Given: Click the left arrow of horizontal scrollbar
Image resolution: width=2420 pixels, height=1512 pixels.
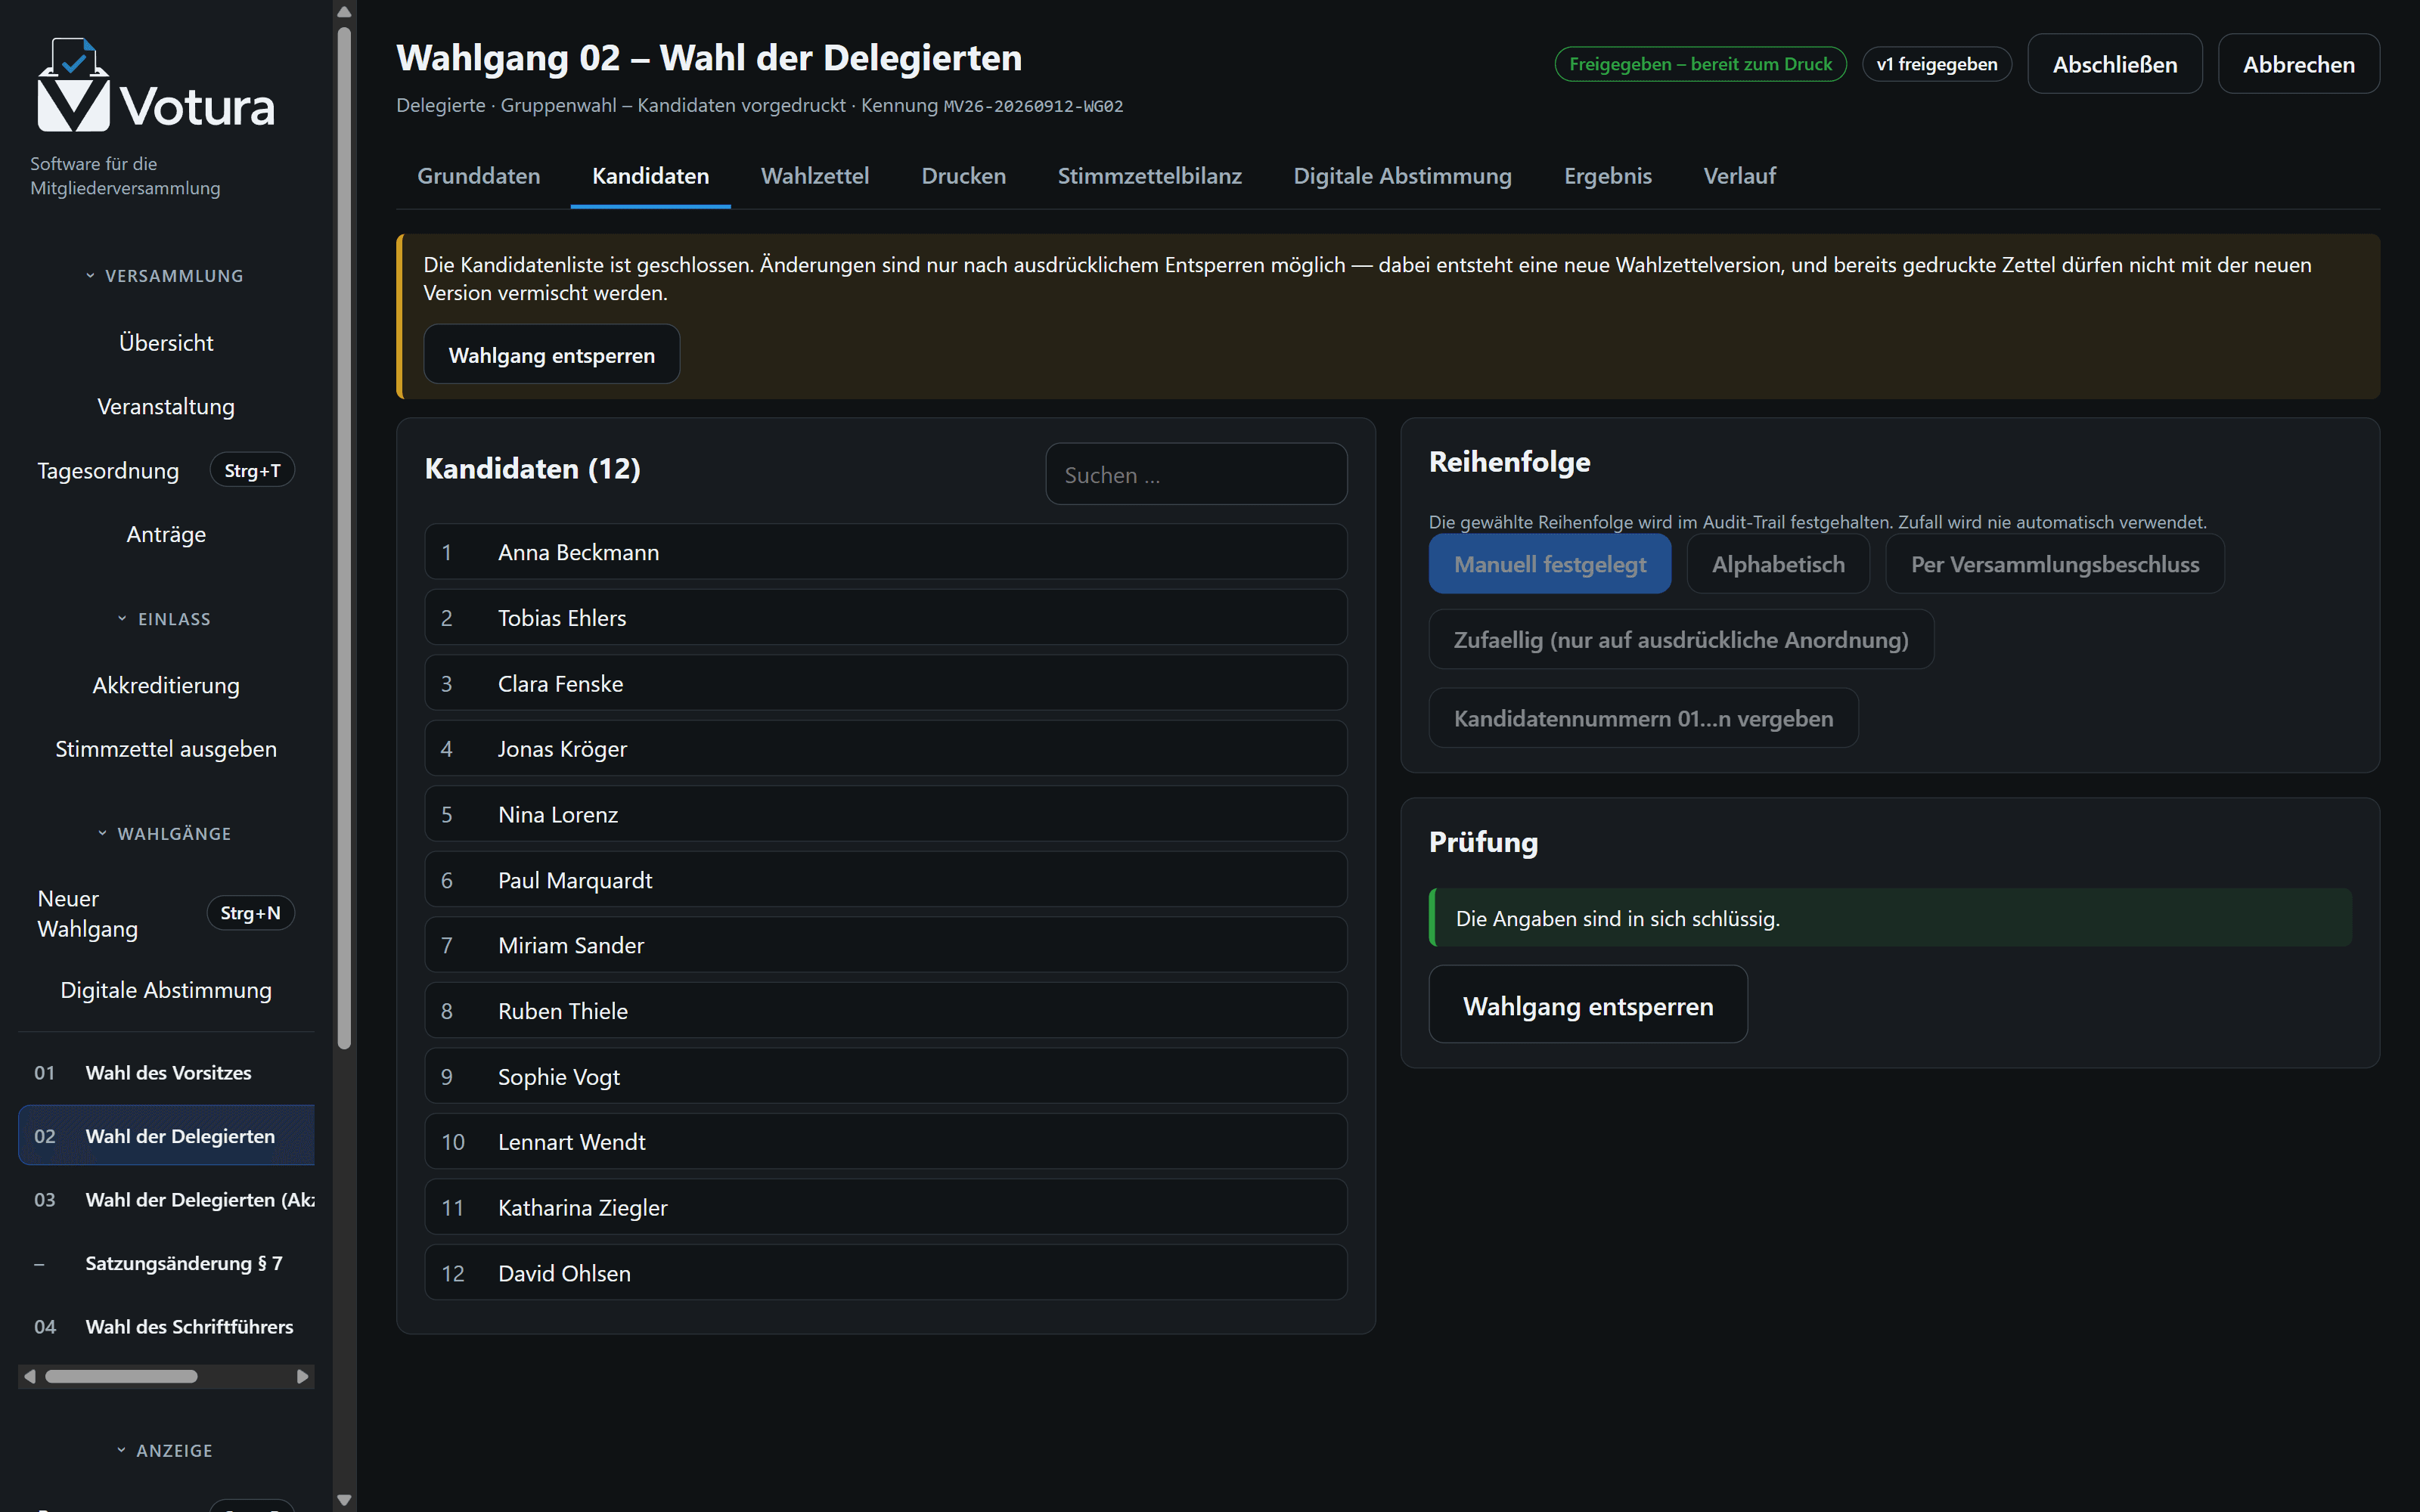Looking at the screenshot, I should [30, 1377].
